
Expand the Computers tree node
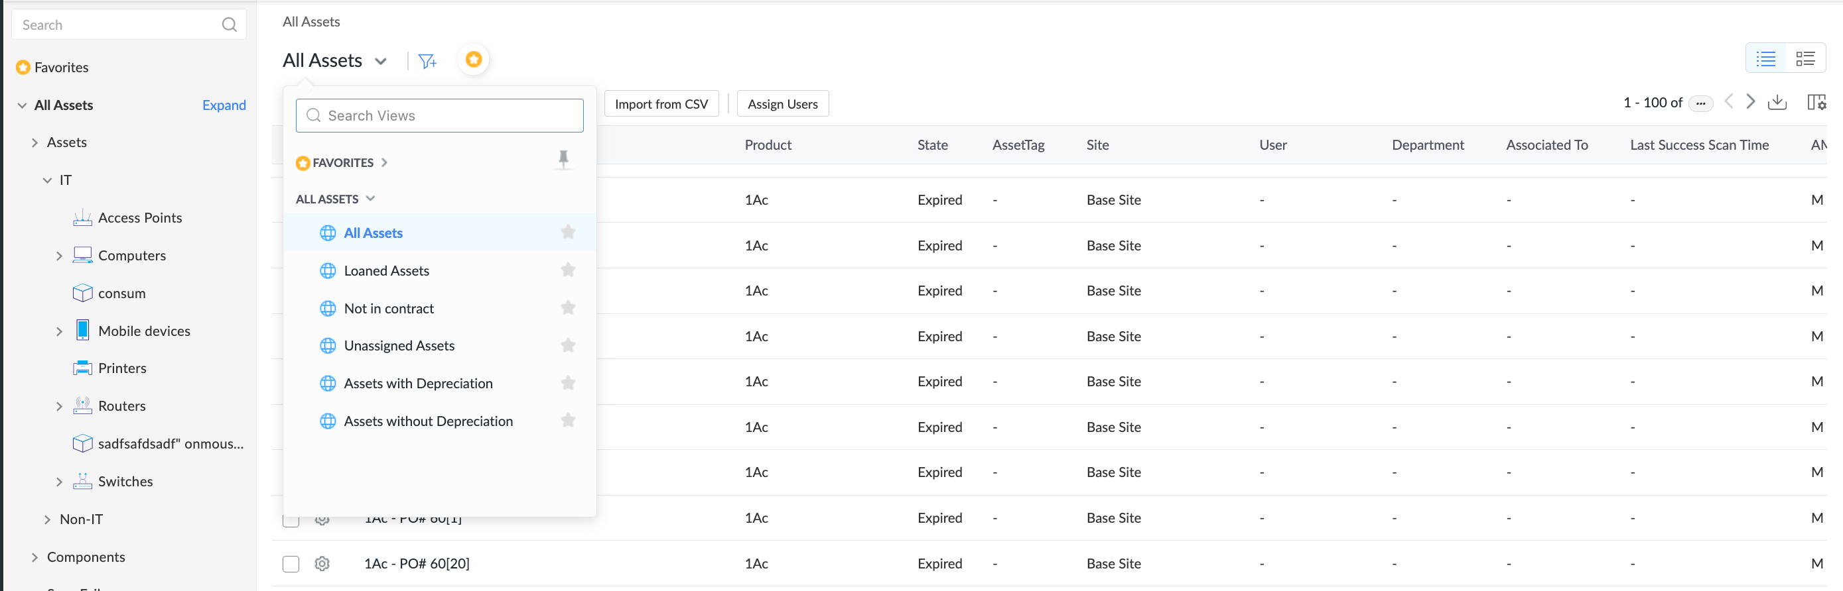pyautogui.click(x=60, y=256)
